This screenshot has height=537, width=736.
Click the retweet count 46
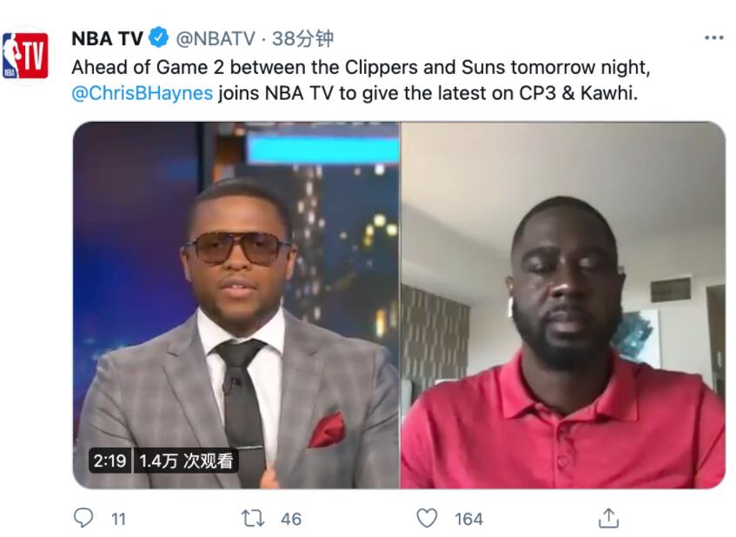pyautogui.click(x=291, y=519)
